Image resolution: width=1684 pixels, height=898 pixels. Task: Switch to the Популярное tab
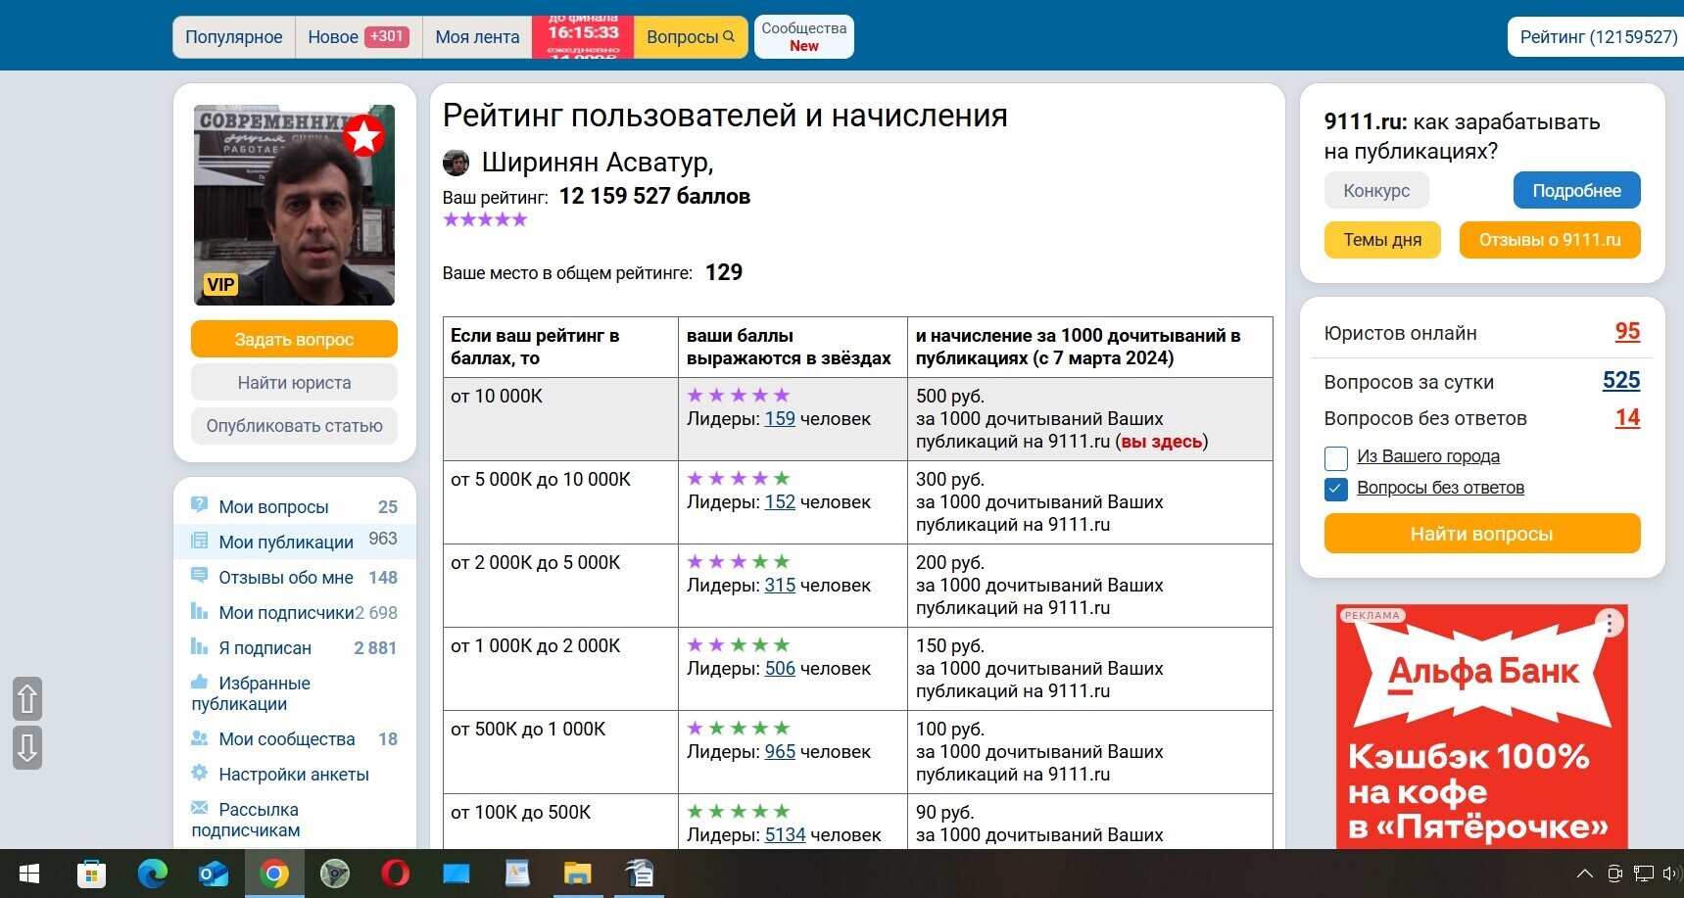pyautogui.click(x=234, y=37)
